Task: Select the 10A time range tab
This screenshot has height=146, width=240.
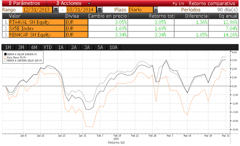Action: pos(113,47)
